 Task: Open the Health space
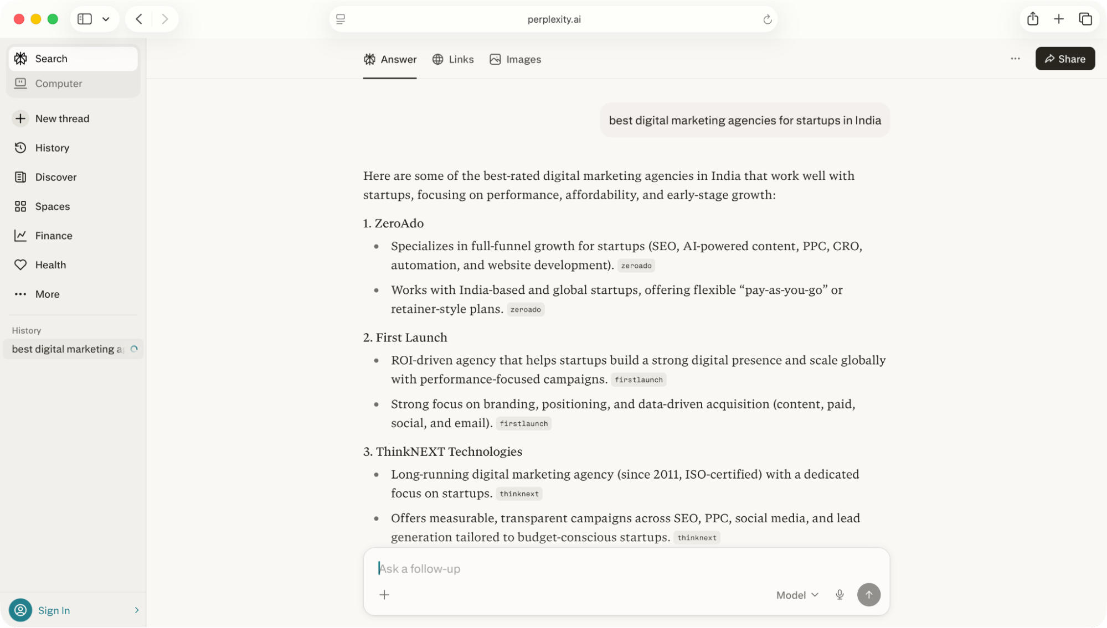click(x=51, y=264)
